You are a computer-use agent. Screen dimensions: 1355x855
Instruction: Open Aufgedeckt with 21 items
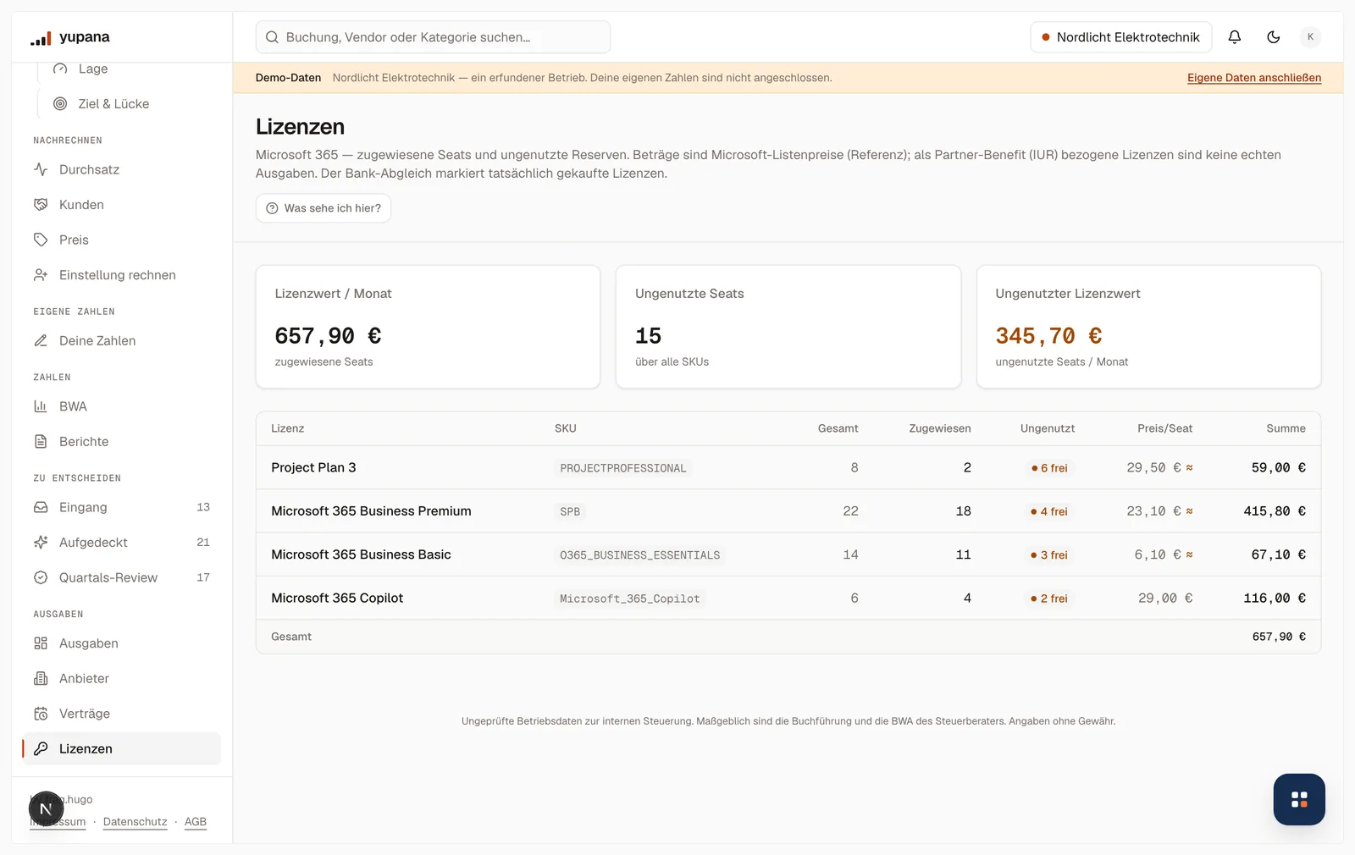(x=122, y=543)
